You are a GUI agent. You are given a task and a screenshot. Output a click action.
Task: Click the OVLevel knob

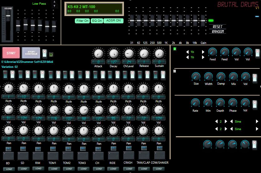[128, 53]
